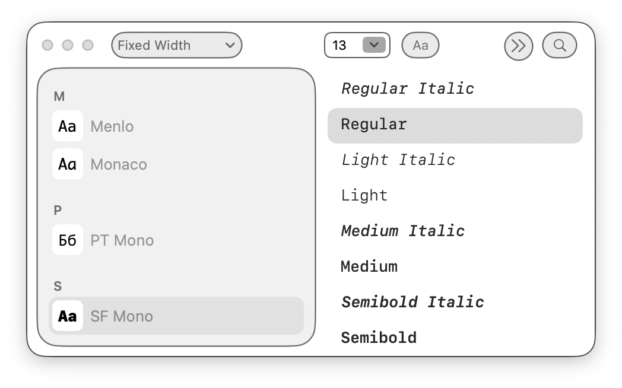Click the double-chevron overflow button

(x=518, y=46)
